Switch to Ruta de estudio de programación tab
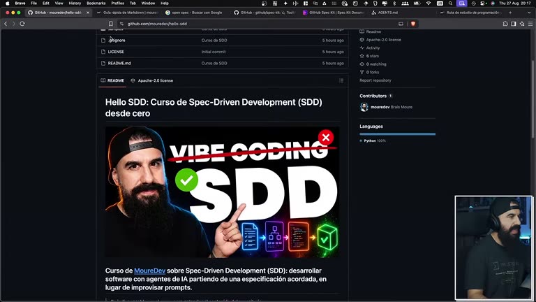536x302 pixels. pyautogui.click(x=470, y=13)
